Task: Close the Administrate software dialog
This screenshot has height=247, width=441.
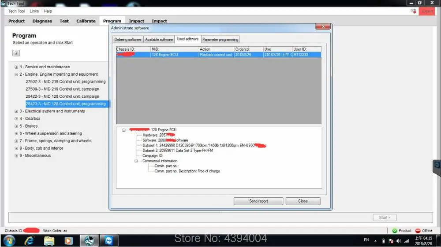Action: pyautogui.click(x=323, y=26)
